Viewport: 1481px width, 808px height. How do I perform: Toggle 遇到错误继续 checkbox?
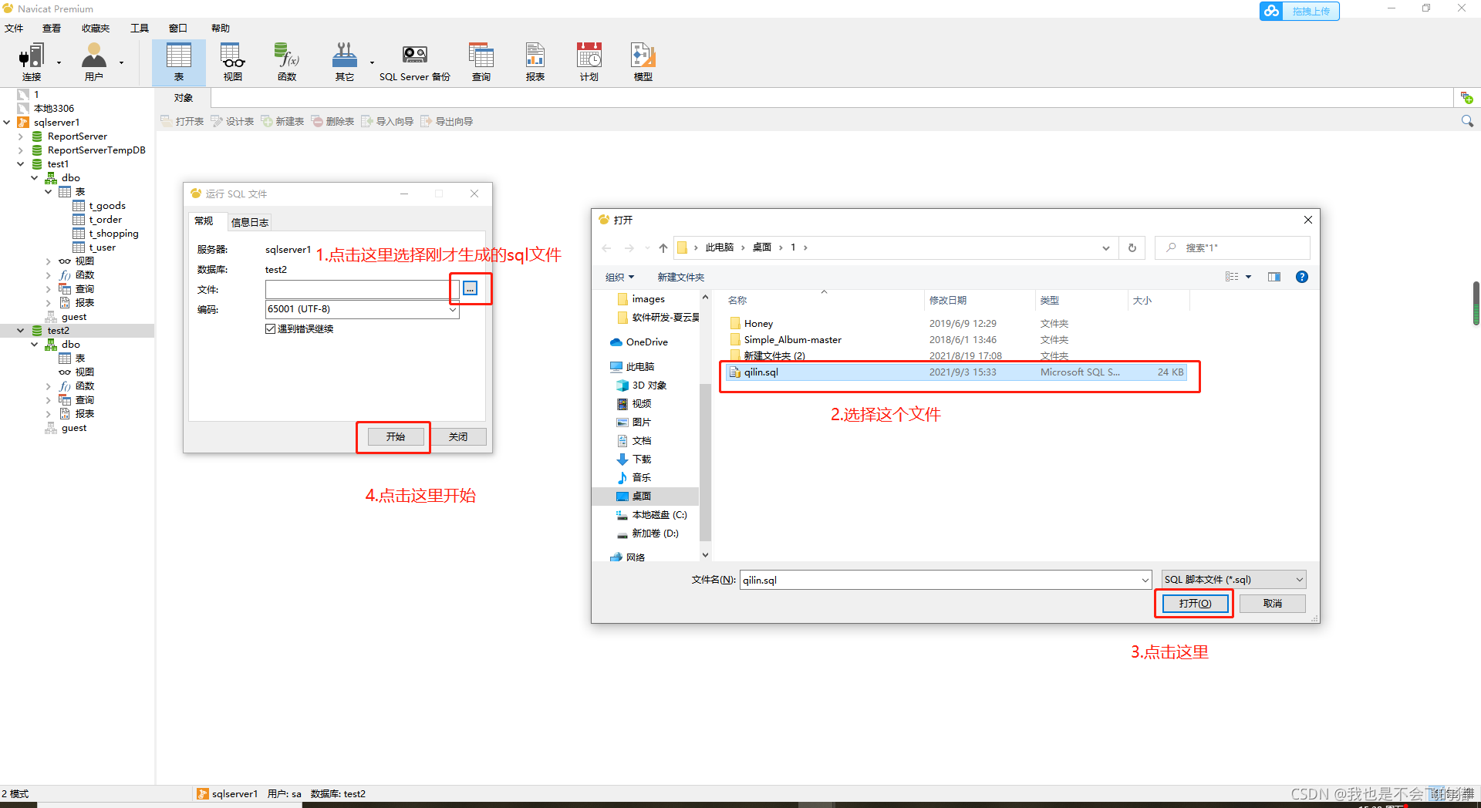coord(271,328)
